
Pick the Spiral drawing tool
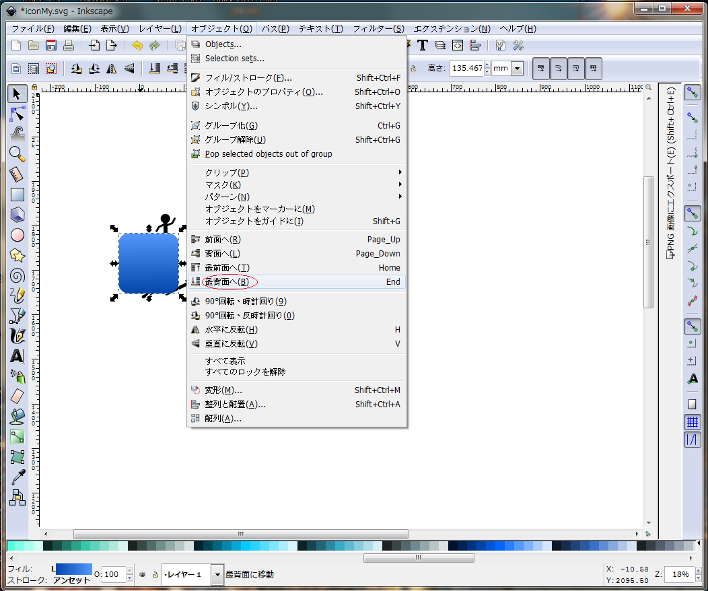[x=17, y=275]
